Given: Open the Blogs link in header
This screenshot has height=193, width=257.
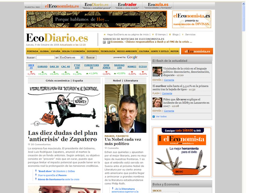Looking at the screenshot, I should (175, 35).
